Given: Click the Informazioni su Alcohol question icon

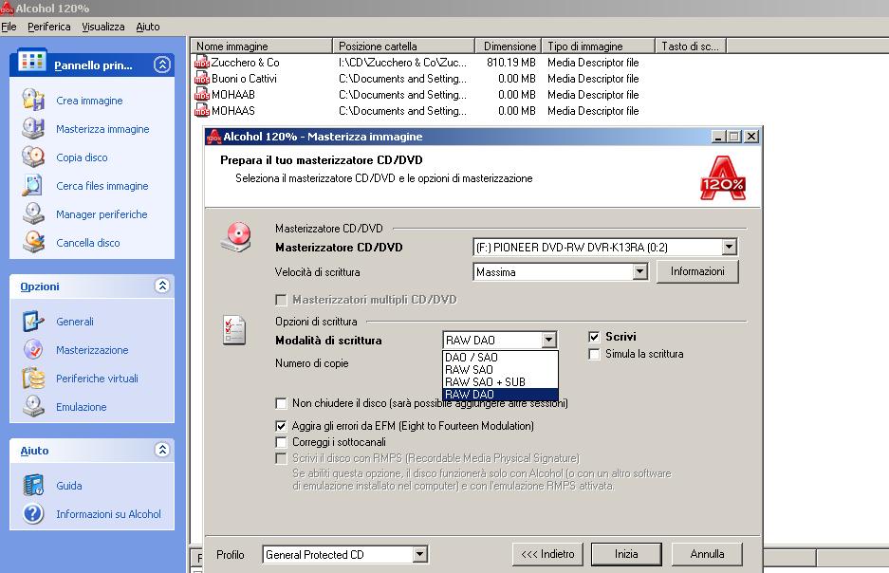Looking at the screenshot, I should (33, 513).
